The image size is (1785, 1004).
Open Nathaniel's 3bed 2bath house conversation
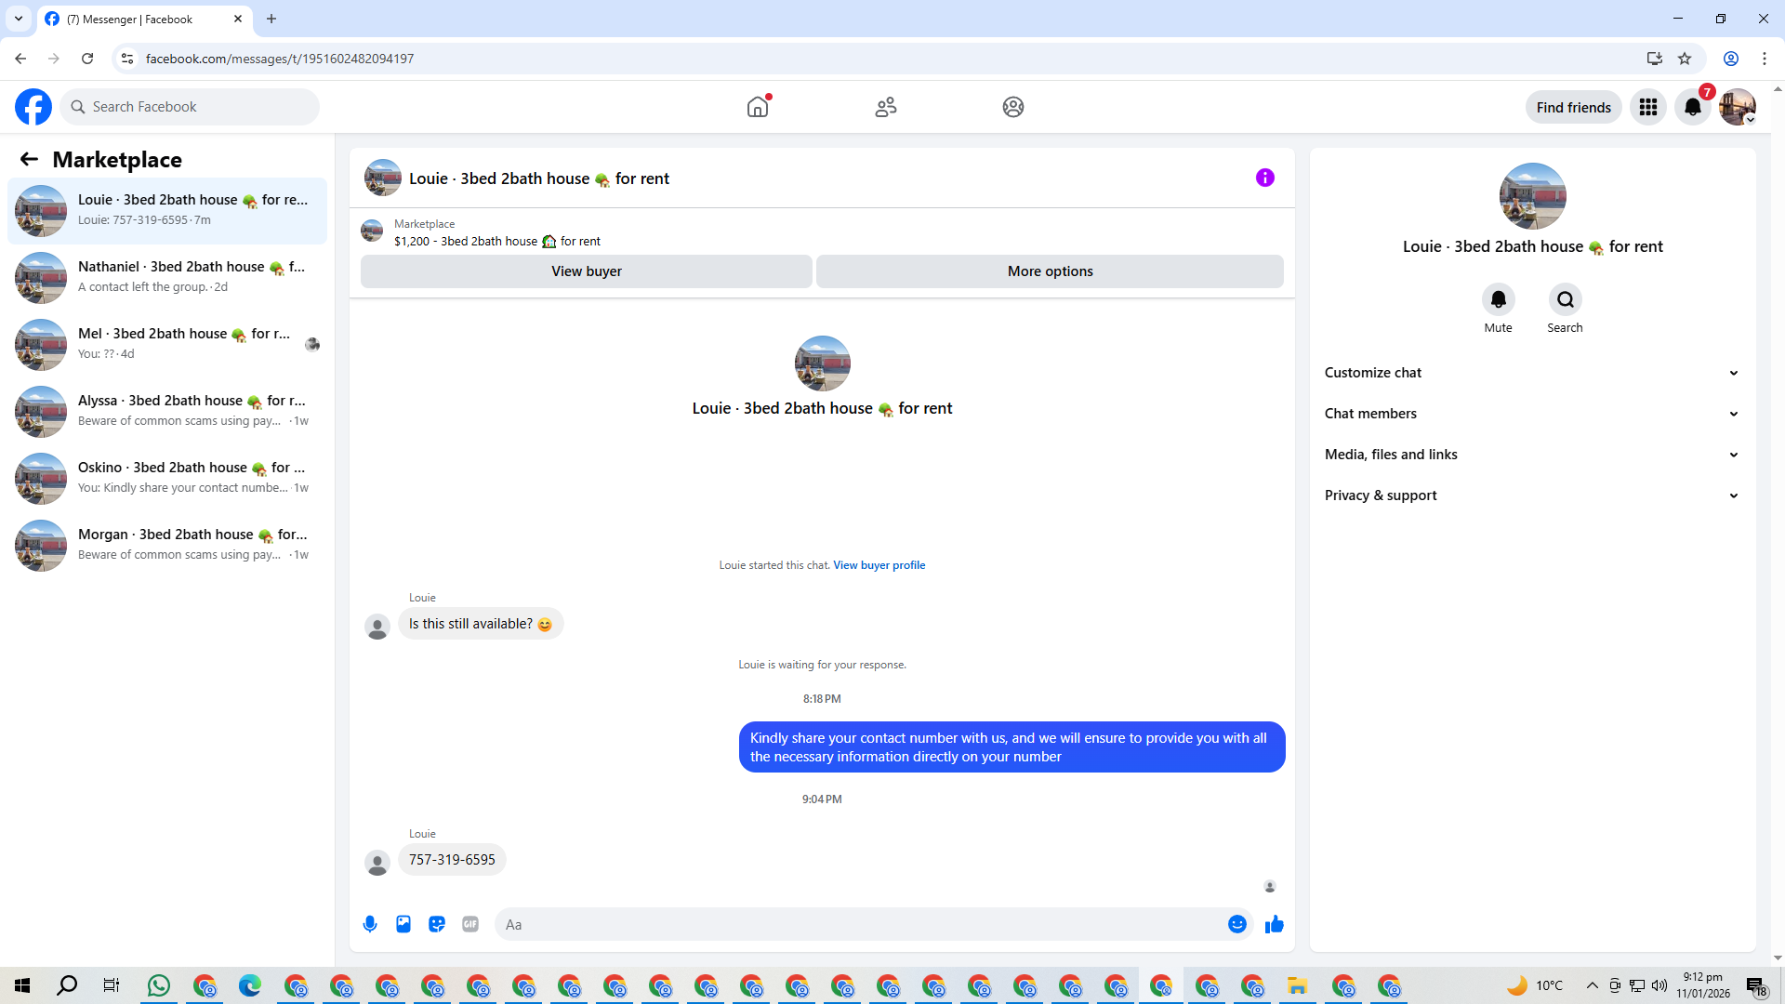point(167,278)
